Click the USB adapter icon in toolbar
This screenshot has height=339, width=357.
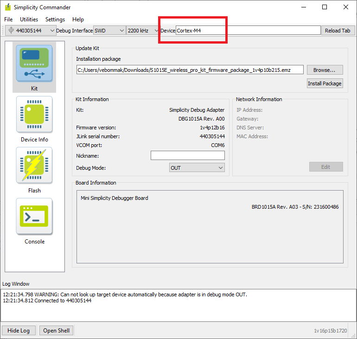[11, 31]
